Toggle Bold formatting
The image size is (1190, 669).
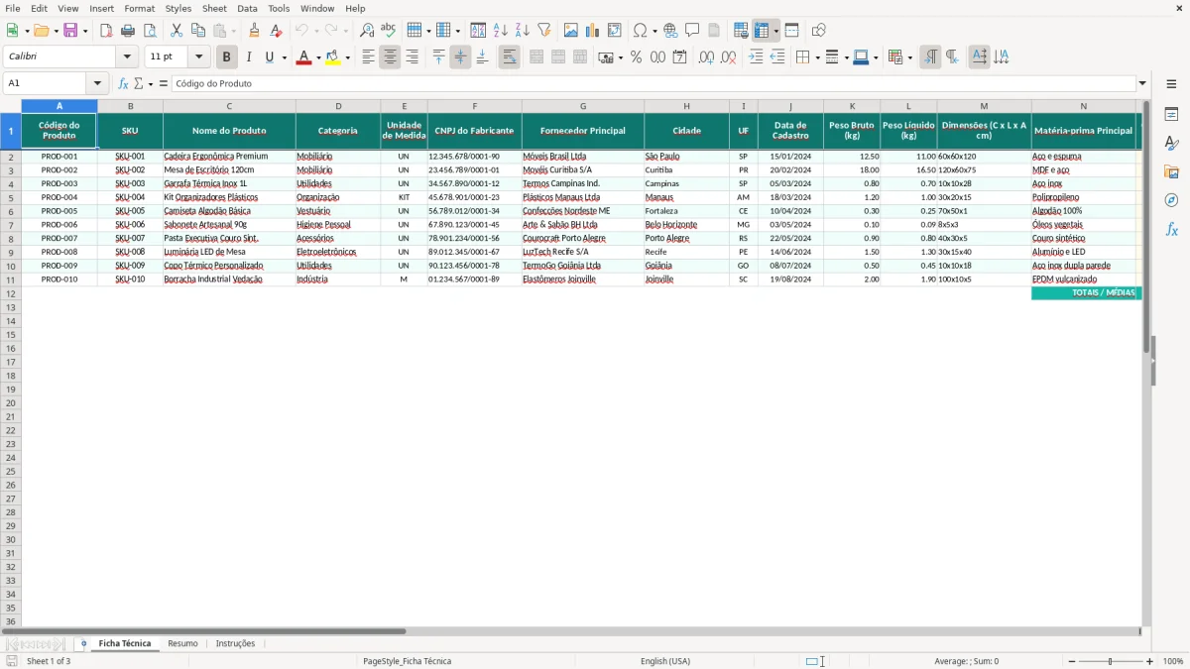(227, 57)
